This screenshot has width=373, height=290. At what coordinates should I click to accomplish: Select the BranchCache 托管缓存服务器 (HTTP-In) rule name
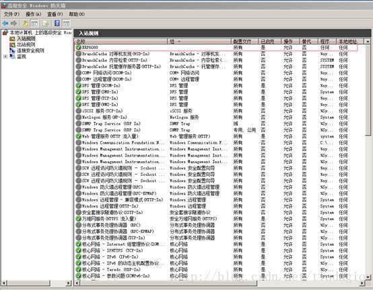coord(121,66)
